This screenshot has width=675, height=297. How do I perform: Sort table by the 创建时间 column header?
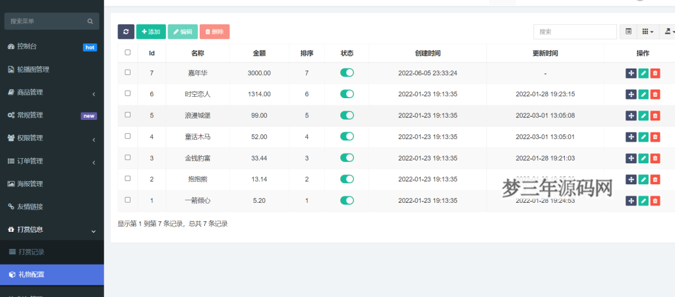[427, 53]
